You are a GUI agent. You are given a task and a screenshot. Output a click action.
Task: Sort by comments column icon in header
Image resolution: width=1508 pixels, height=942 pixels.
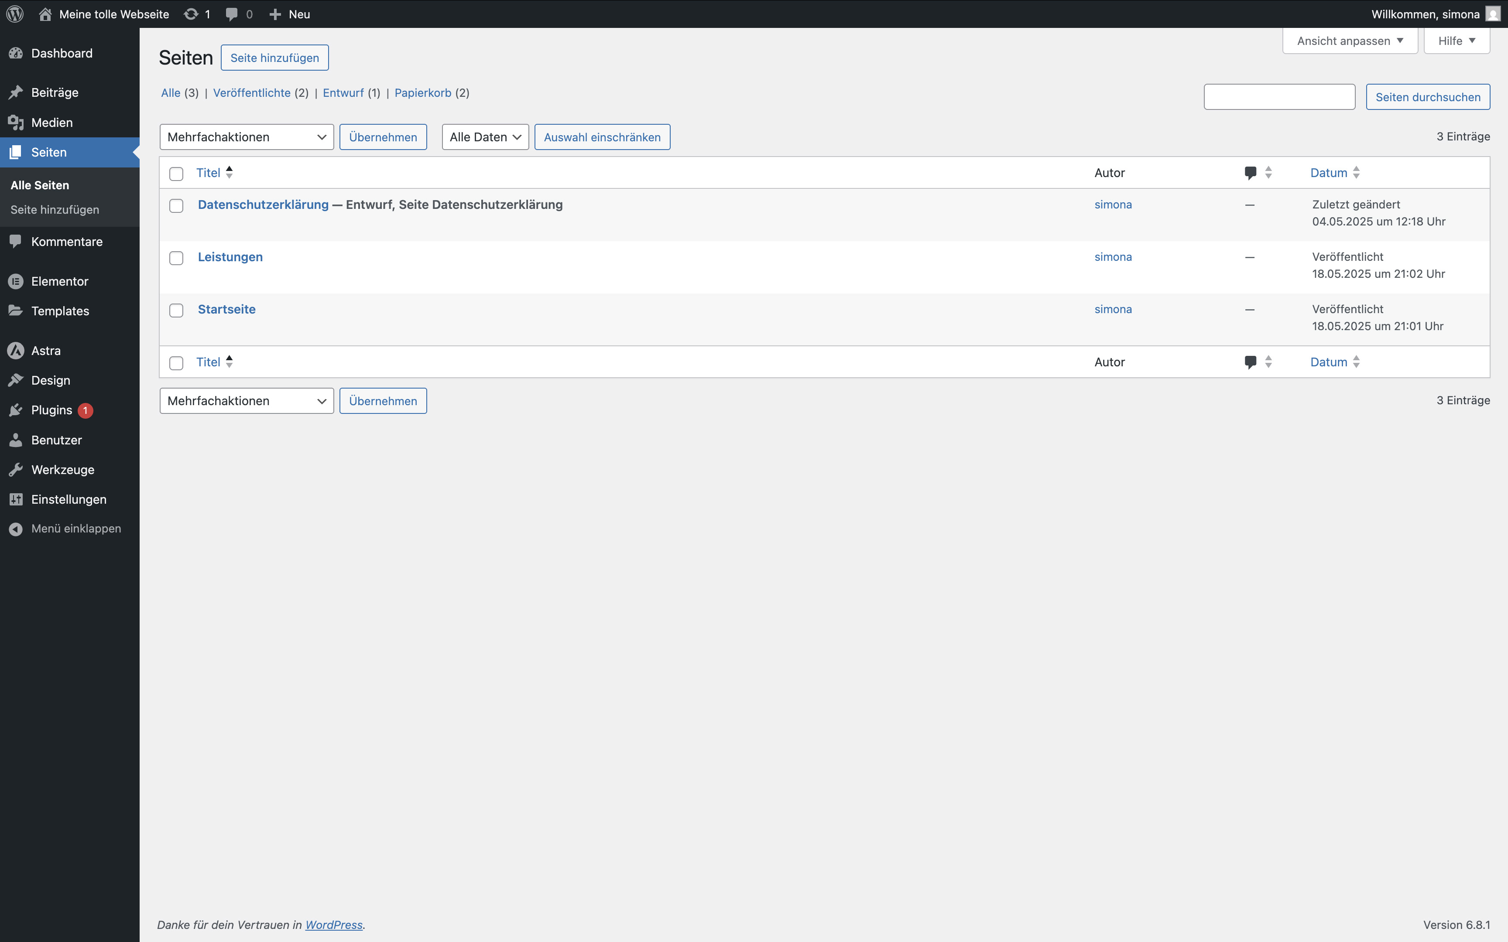click(1250, 173)
